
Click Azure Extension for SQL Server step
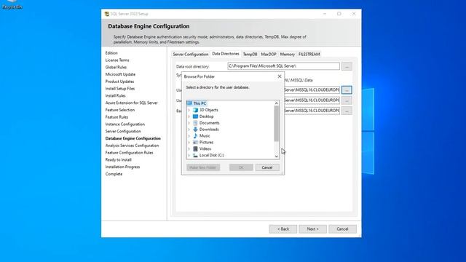(x=131, y=103)
